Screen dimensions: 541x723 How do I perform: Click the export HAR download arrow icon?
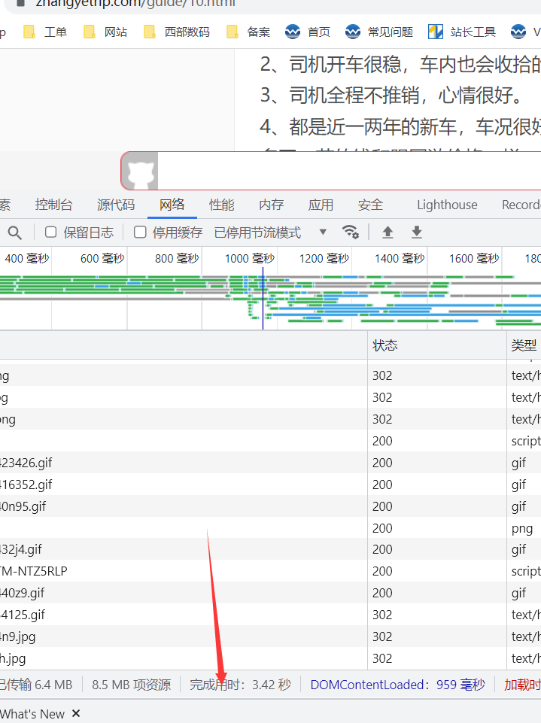pyautogui.click(x=416, y=232)
